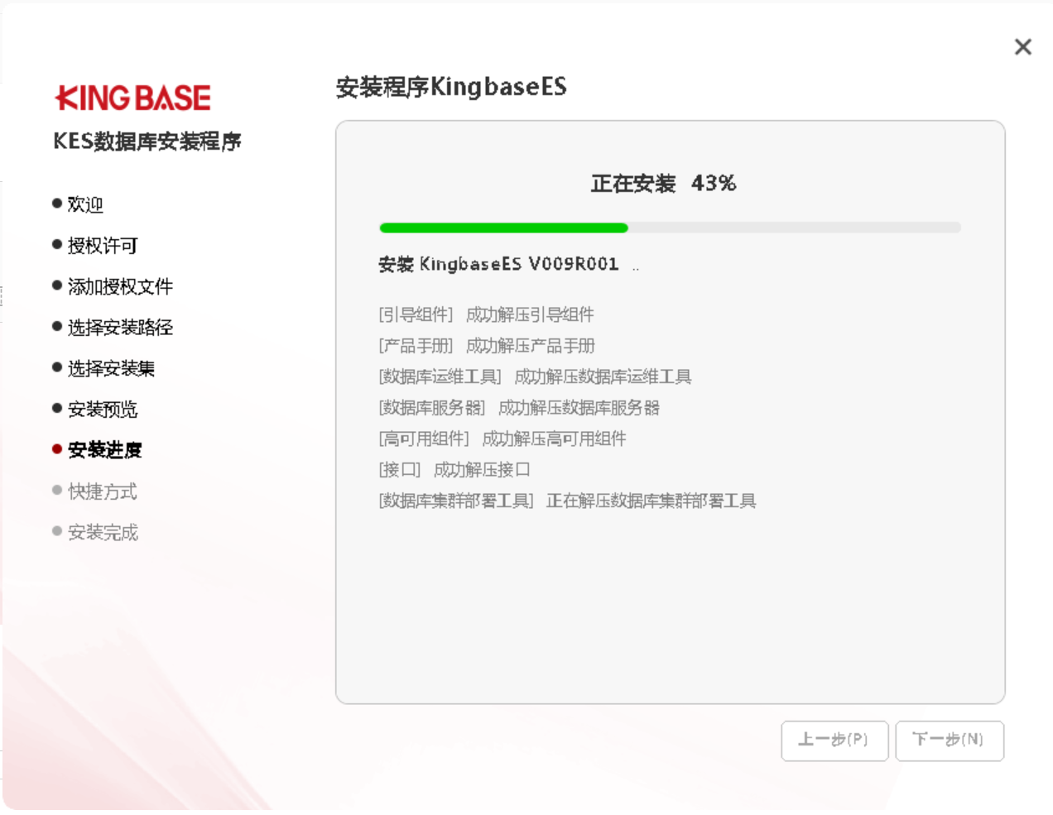Viewport: 1053px width, 815px height.
Task: Select the 引导组件 log entry
Action: click(486, 314)
